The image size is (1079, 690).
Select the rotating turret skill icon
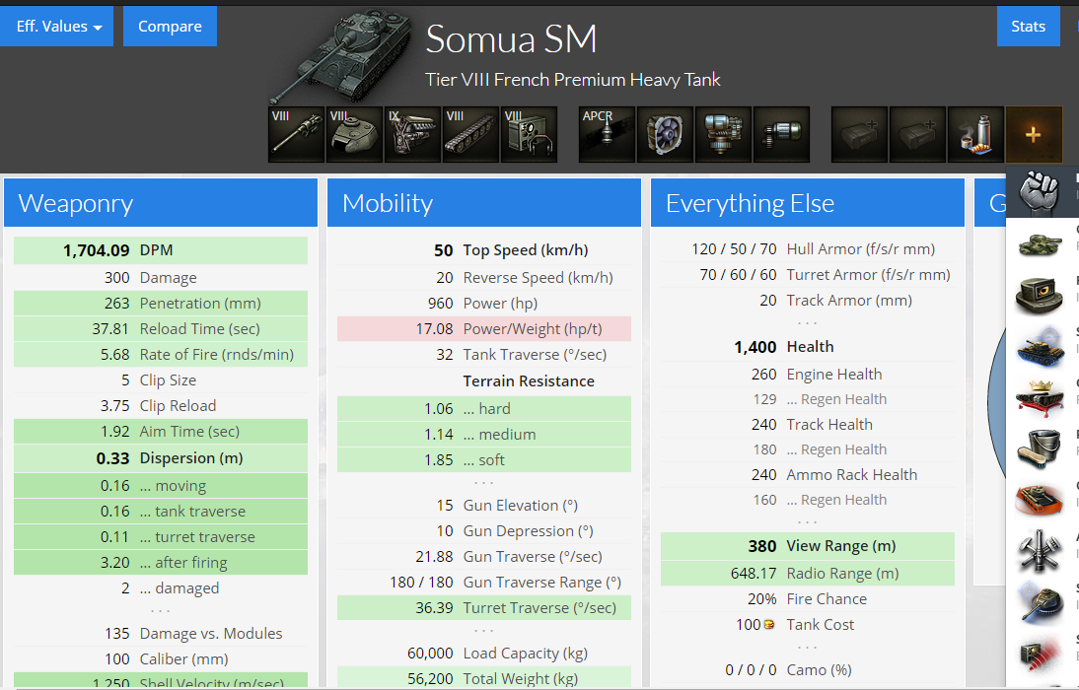(1040, 602)
